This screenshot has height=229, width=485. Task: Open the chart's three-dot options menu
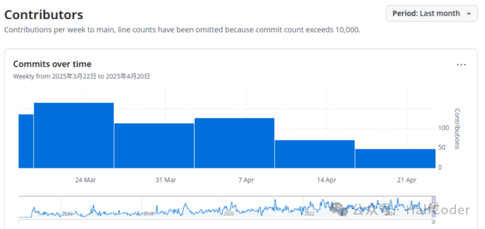(461, 65)
